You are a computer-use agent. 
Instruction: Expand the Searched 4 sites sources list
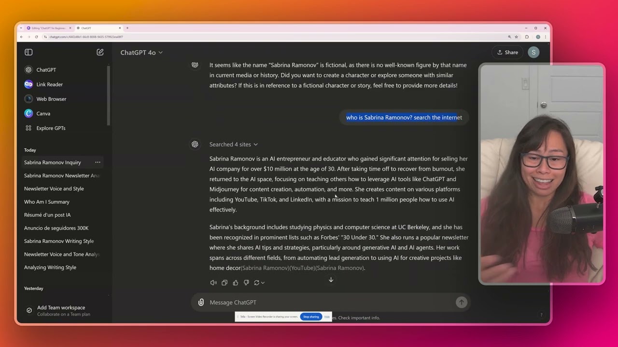(234, 144)
